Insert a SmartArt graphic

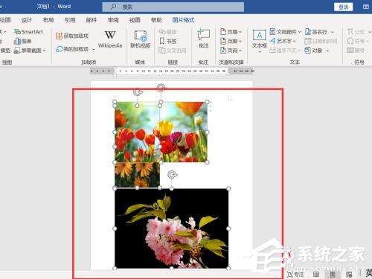pos(28,32)
